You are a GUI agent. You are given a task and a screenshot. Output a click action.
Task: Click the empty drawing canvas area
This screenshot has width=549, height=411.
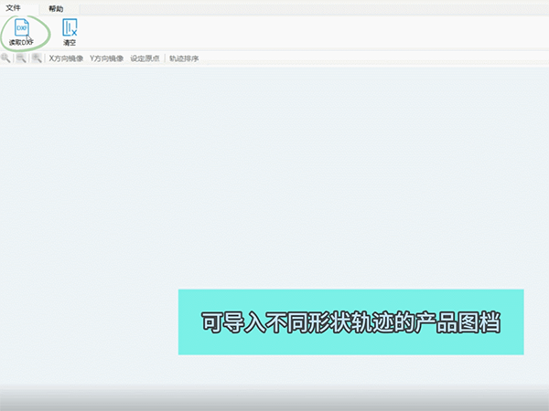274,183
